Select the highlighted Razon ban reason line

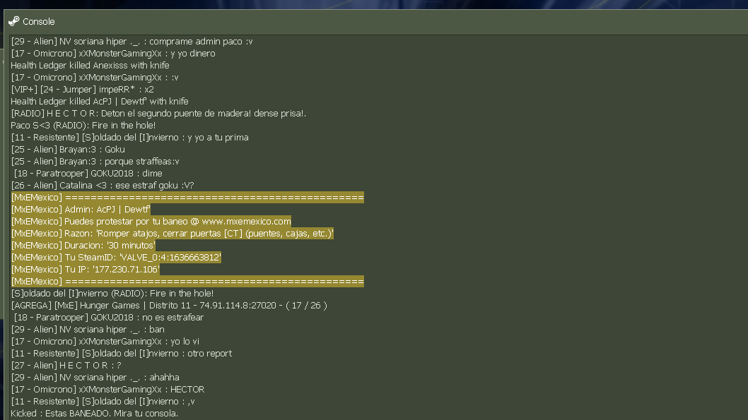click(173, 234)
